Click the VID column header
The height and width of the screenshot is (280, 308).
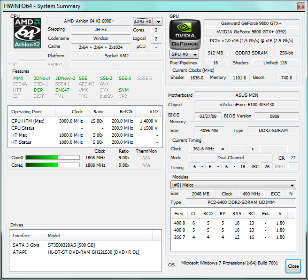pos(148,112)
